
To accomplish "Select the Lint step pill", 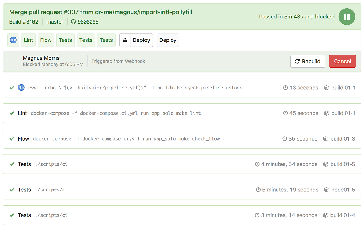I will [28, 40].
